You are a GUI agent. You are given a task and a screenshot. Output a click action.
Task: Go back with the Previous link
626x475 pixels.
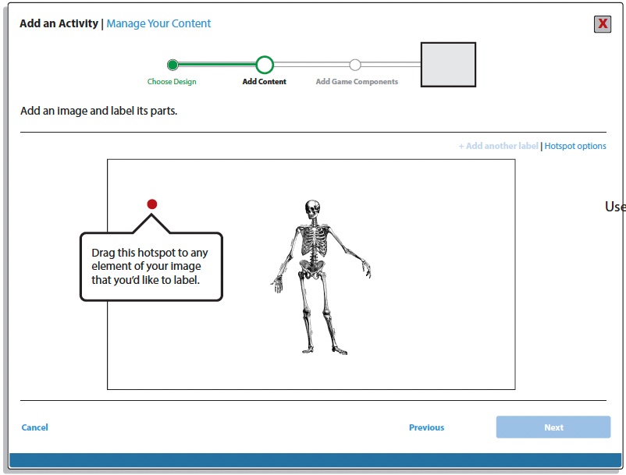click(x=426, y=427)
